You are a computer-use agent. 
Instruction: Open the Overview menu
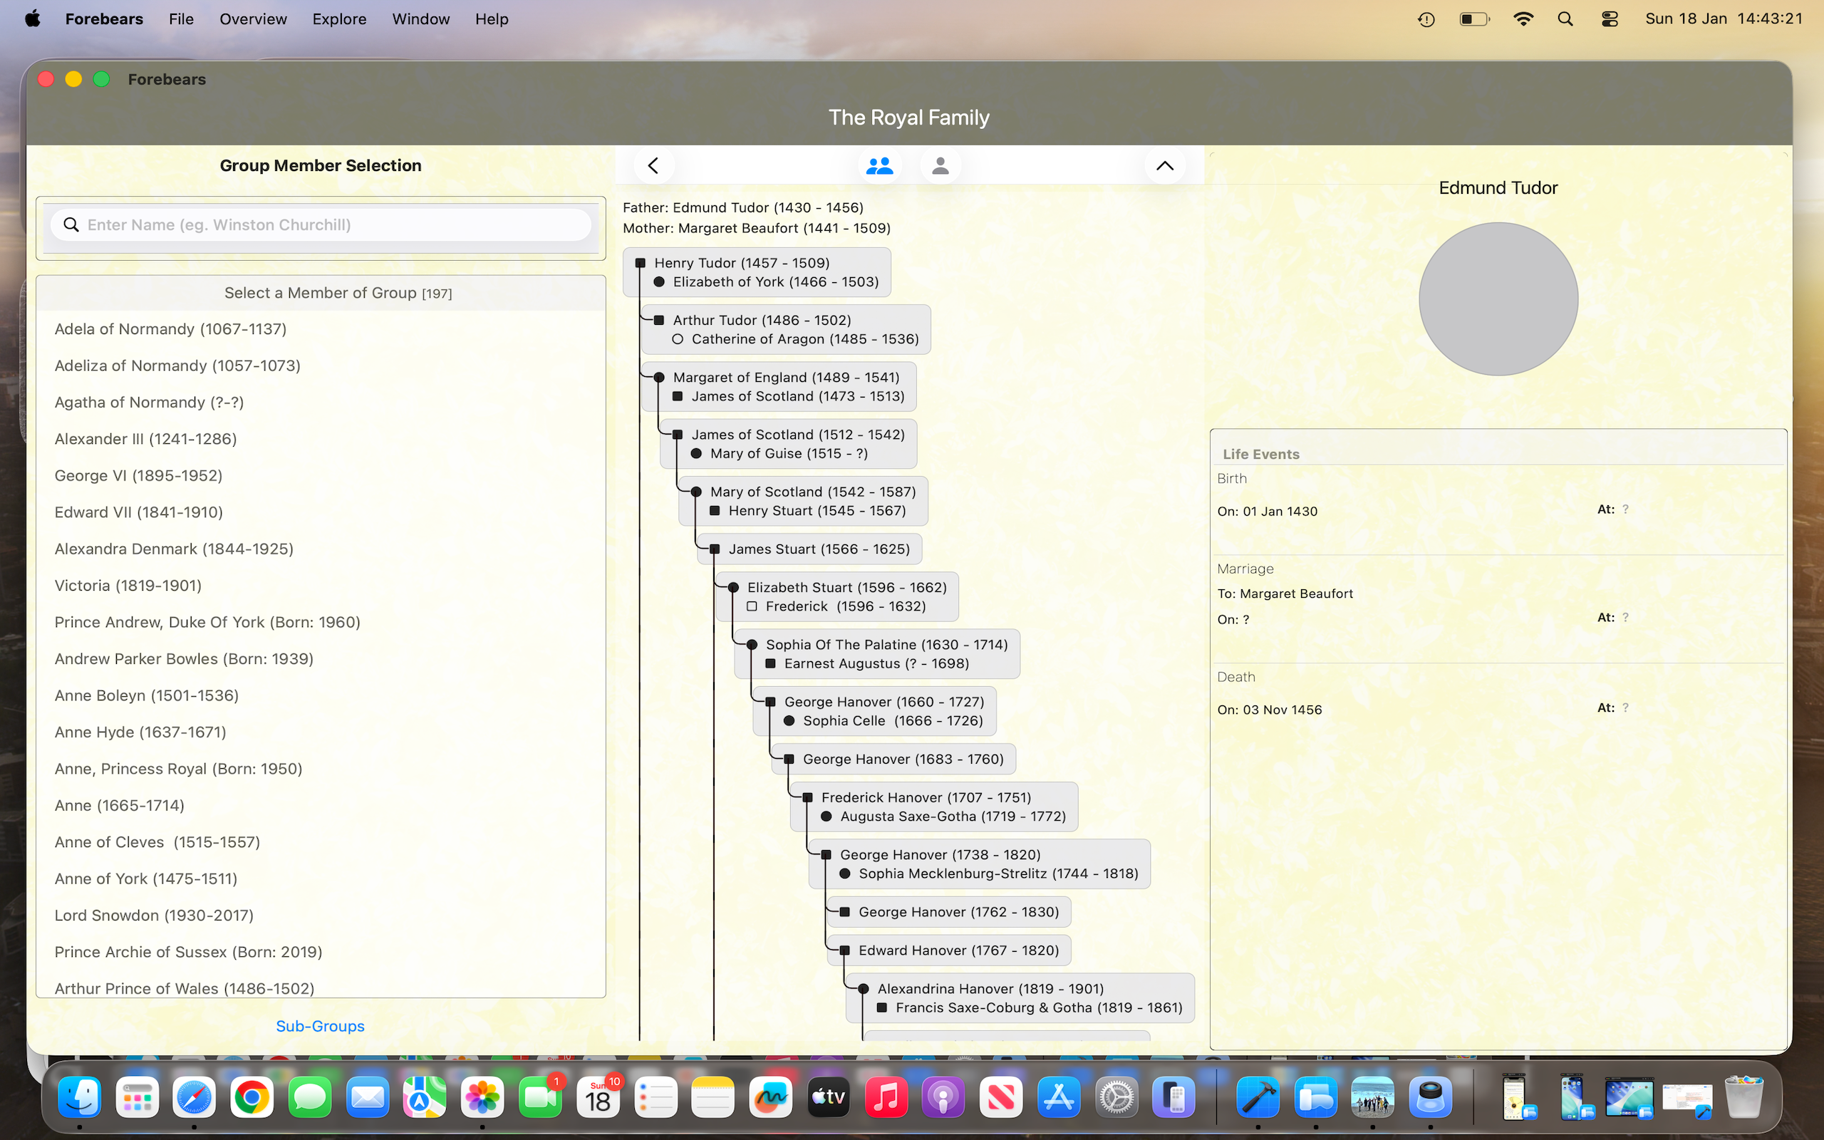click(x=252, y=19)
